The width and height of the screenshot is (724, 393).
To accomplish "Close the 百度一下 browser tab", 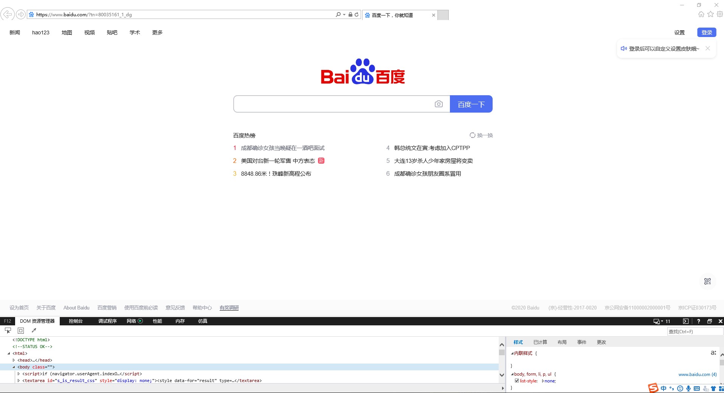I will pyautogui.click(x=433, y=15).
